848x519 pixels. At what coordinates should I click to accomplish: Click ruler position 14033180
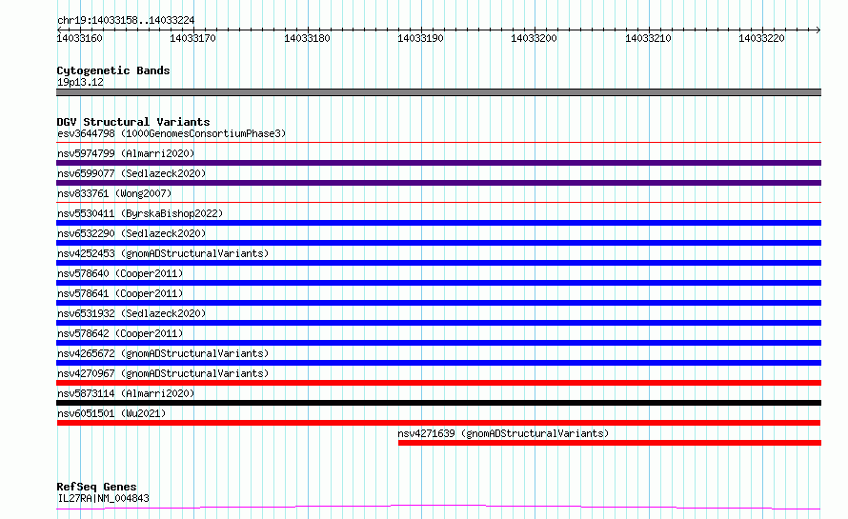(307, 38)
